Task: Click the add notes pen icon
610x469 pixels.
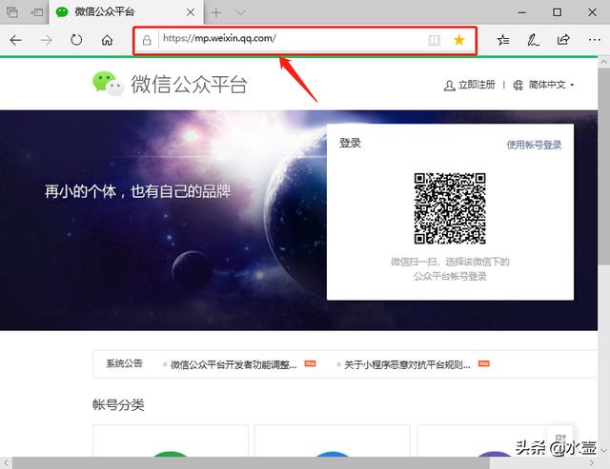Action: pyautogui.click(x=533, y=40)
